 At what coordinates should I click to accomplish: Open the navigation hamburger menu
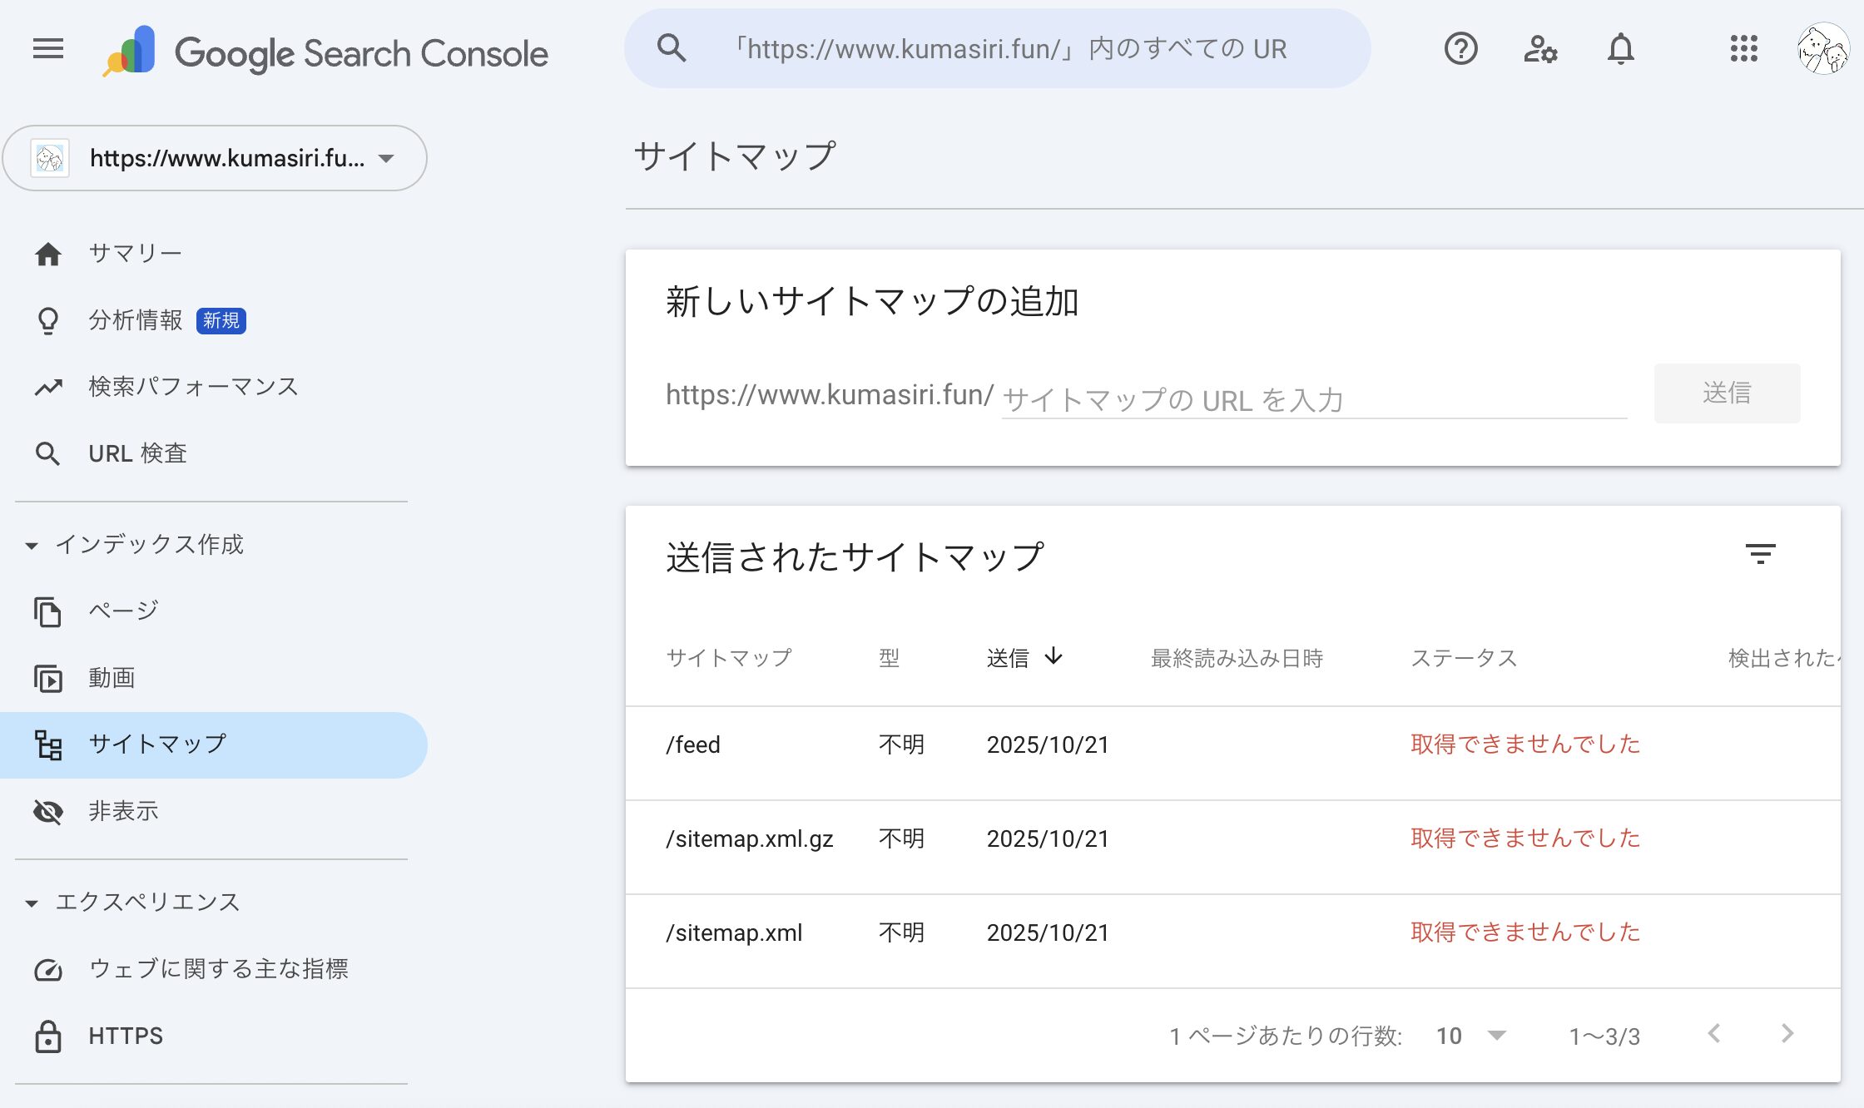[47, 49]
